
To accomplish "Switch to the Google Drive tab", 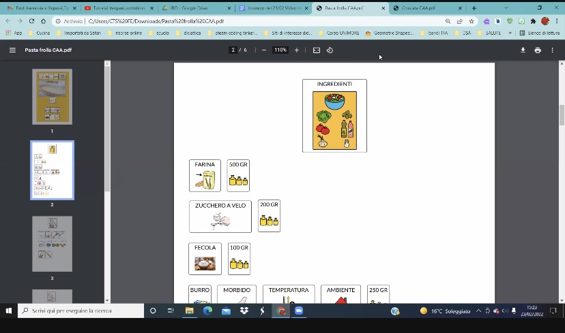I will point(196,8).
